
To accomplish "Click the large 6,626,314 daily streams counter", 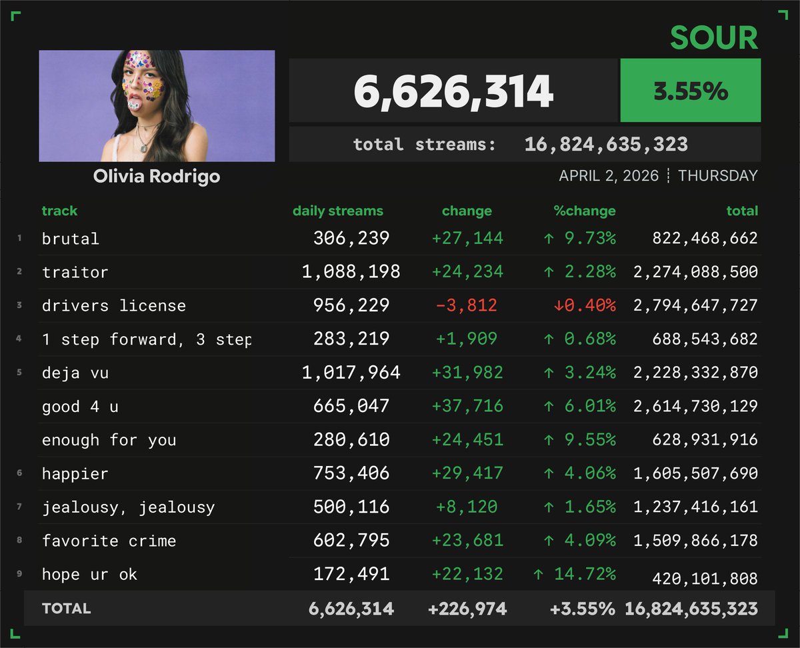I will click(x=455, y=89).
